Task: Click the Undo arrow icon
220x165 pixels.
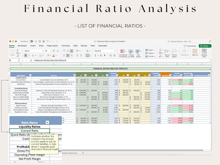Action: (47, 41)
